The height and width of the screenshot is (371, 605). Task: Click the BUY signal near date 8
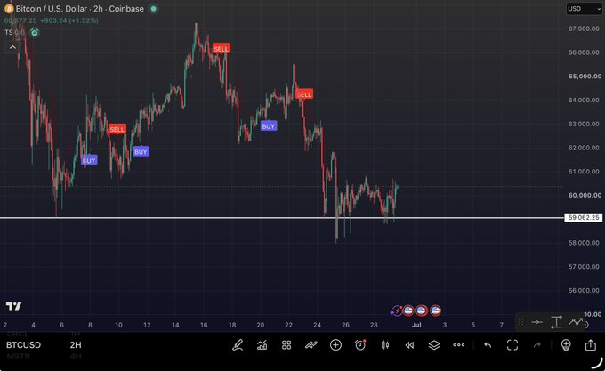(89, 160)
